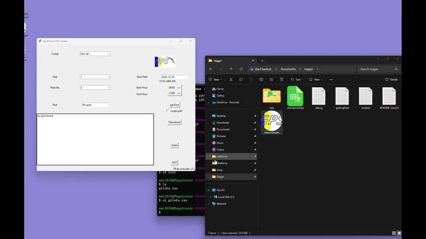
Task: Open Downloads in Explorer sidebar
Action: (223, 122)
